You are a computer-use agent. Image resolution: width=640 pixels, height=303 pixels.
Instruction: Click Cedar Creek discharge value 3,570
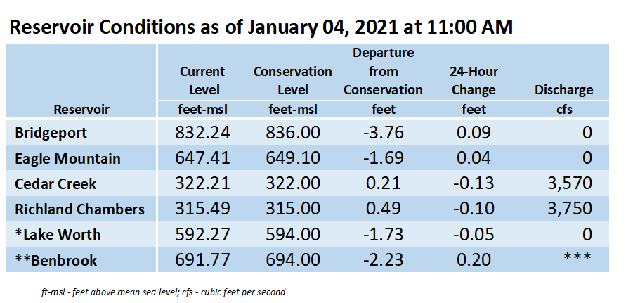(569, 183)
